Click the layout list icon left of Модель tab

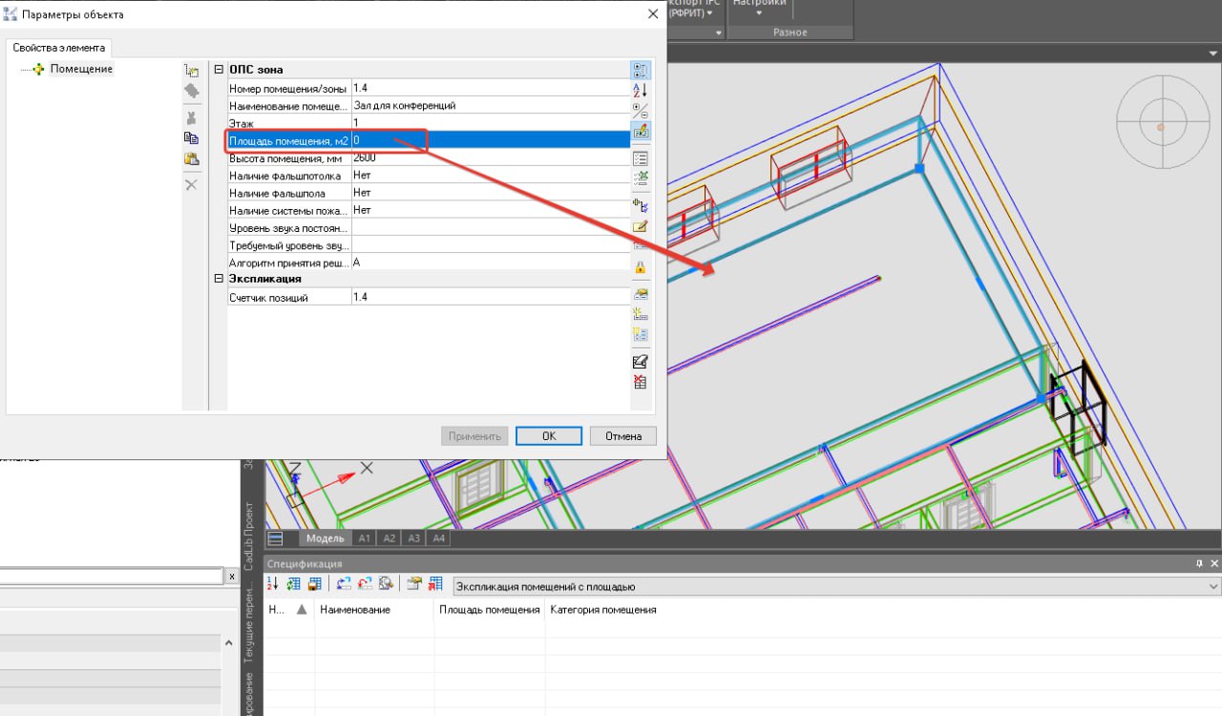pyautogui.click(x=276, y=538)
